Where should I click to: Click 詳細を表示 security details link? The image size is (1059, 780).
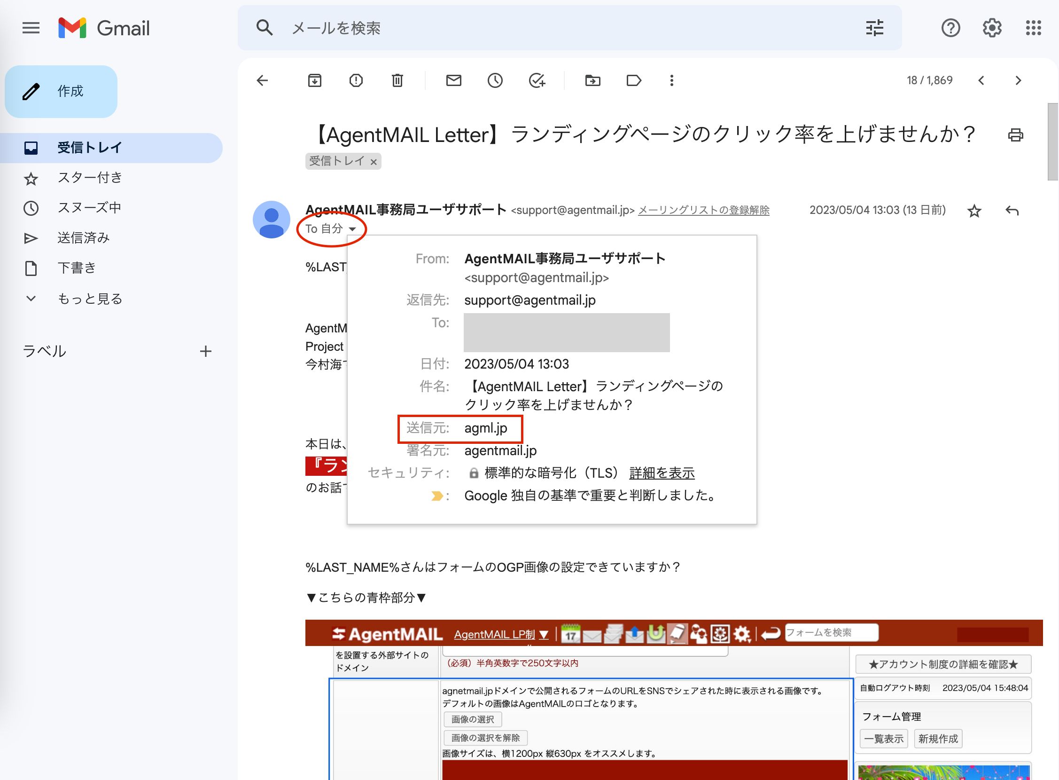tap(662, 473)
